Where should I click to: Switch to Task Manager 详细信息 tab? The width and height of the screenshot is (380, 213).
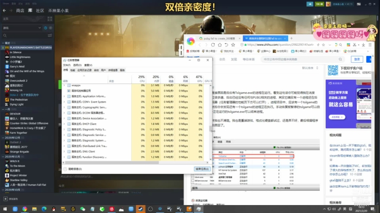pyautogui.click(x=113, y=70)
